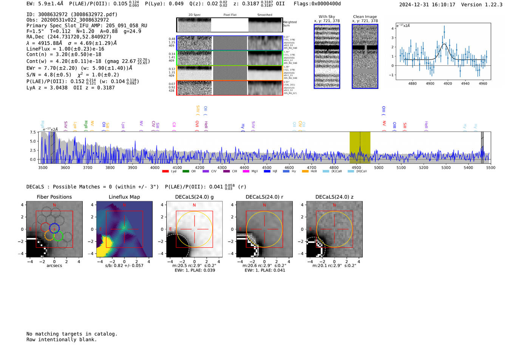Click the ID: 3008632972 line
This screenshot has height=360, width=529.
pos(72,14)
